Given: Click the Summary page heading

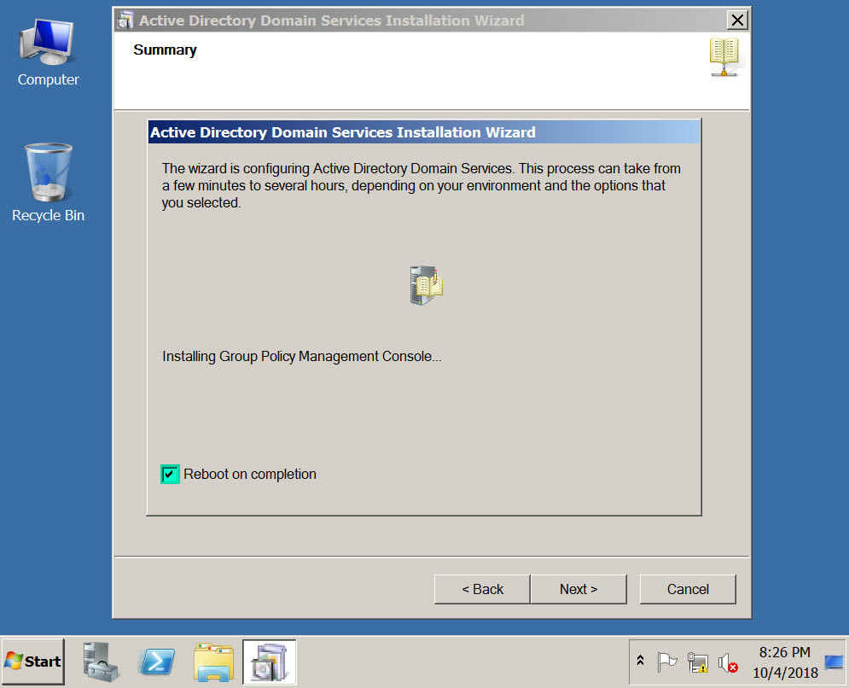Looking at the screenshot, I should [x=165, y=50].
